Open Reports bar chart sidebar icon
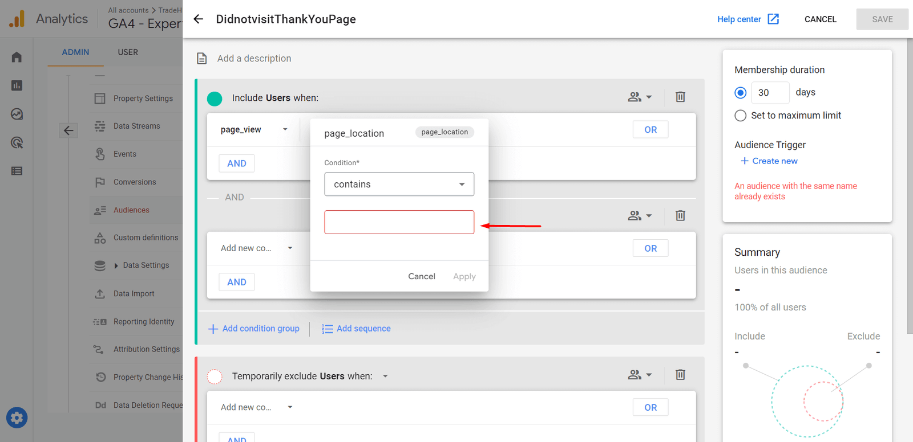Image resolution: width=913 pixels, height=442 pixels. [x=17, y=85]
